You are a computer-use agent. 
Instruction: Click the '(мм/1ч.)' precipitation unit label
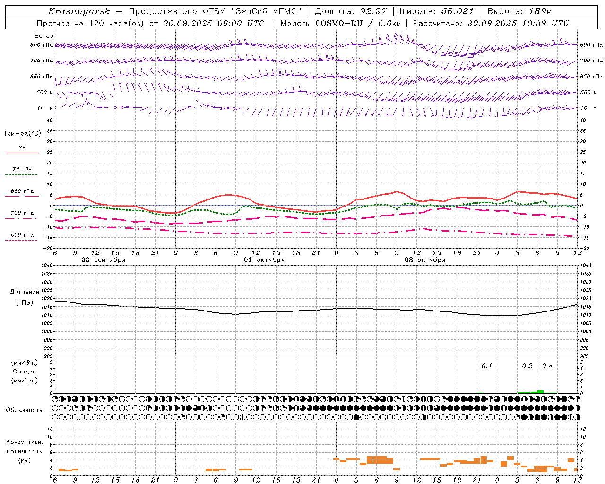pos(24,380)
